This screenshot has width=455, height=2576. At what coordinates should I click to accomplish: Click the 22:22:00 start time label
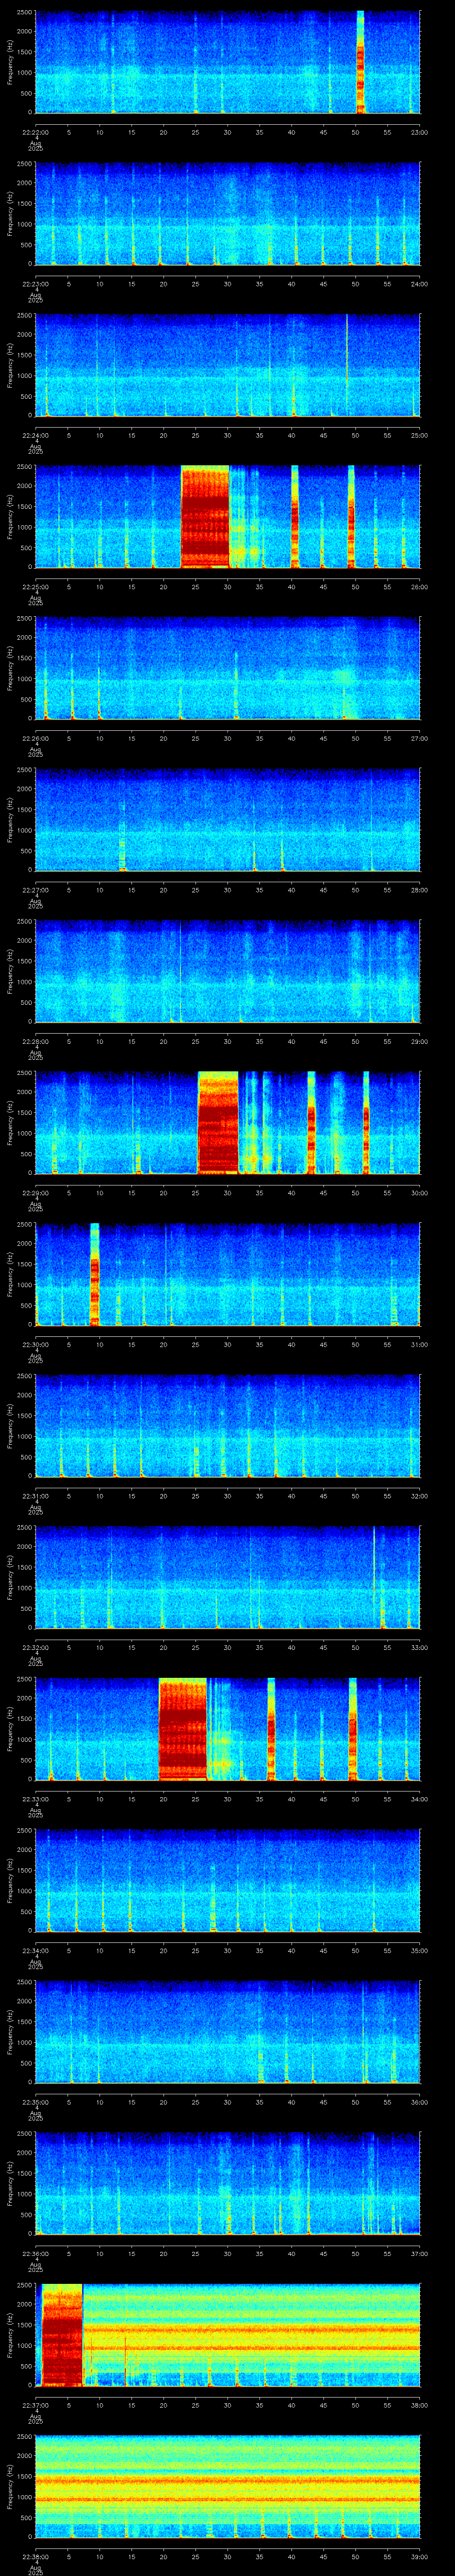coord(35,132)
